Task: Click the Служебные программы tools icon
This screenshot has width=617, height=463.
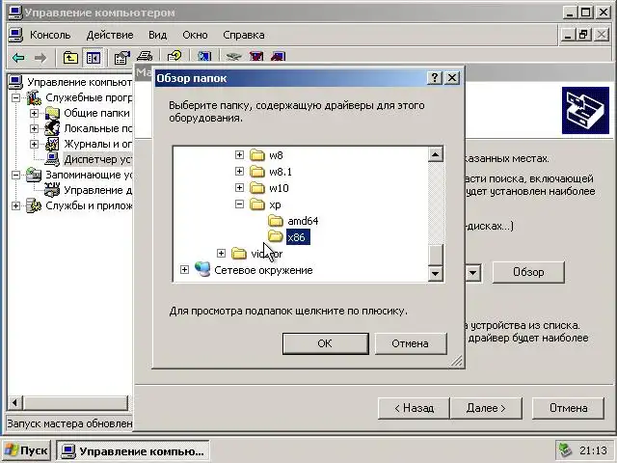Action: pos(34,97)
